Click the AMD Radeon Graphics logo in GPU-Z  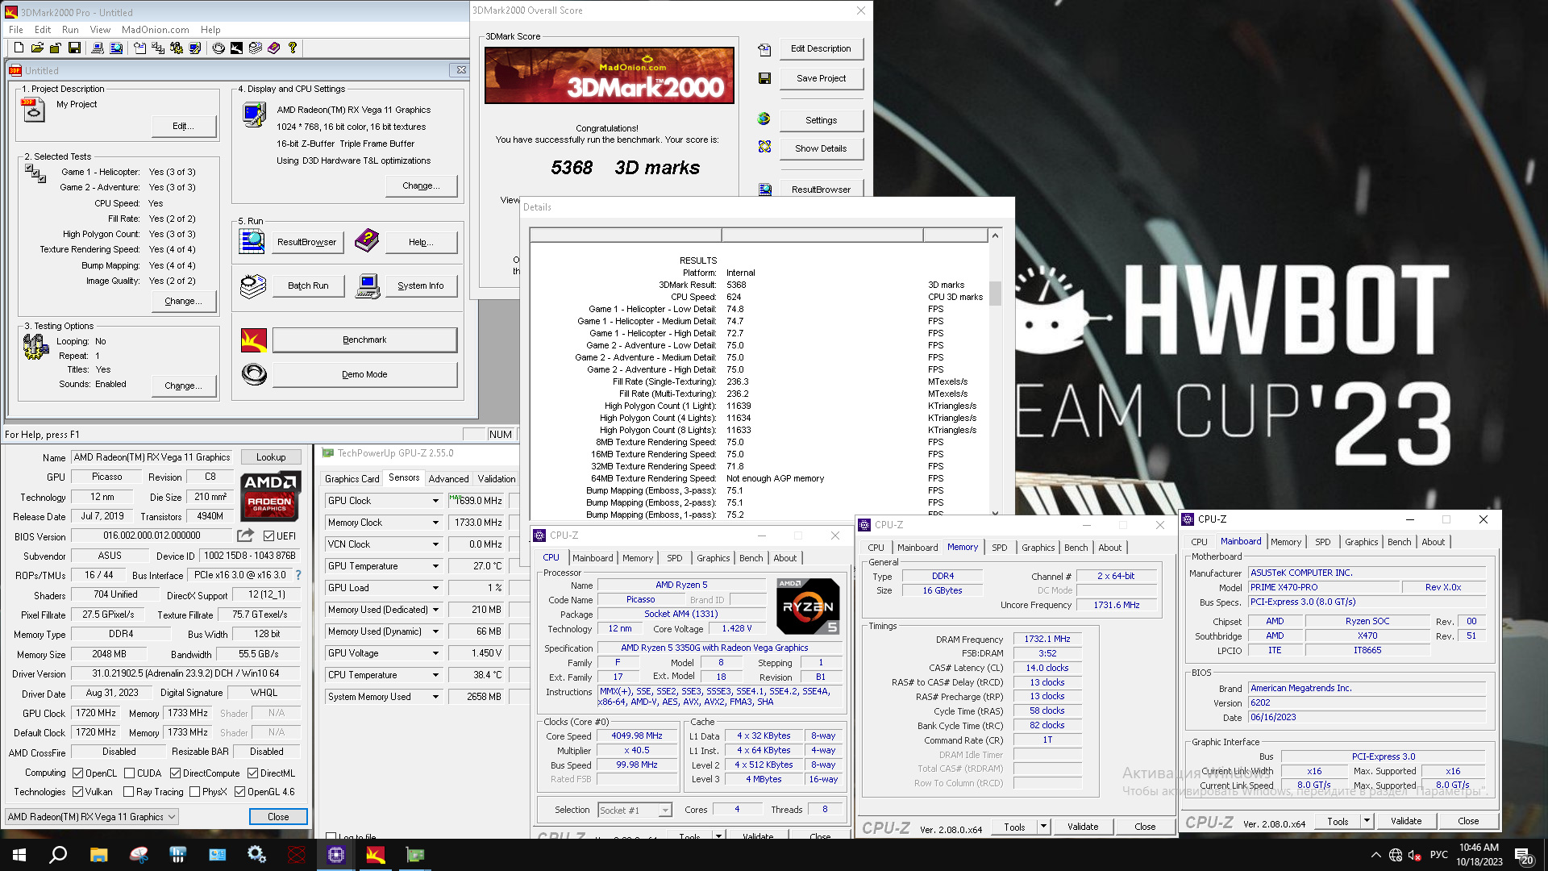pos(270,495)
